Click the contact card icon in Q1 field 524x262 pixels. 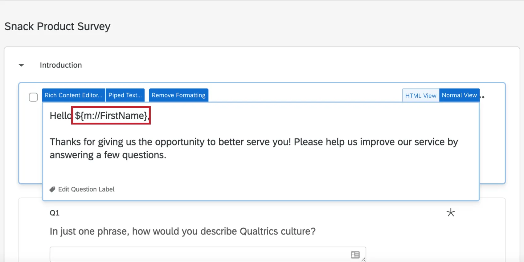355,255
